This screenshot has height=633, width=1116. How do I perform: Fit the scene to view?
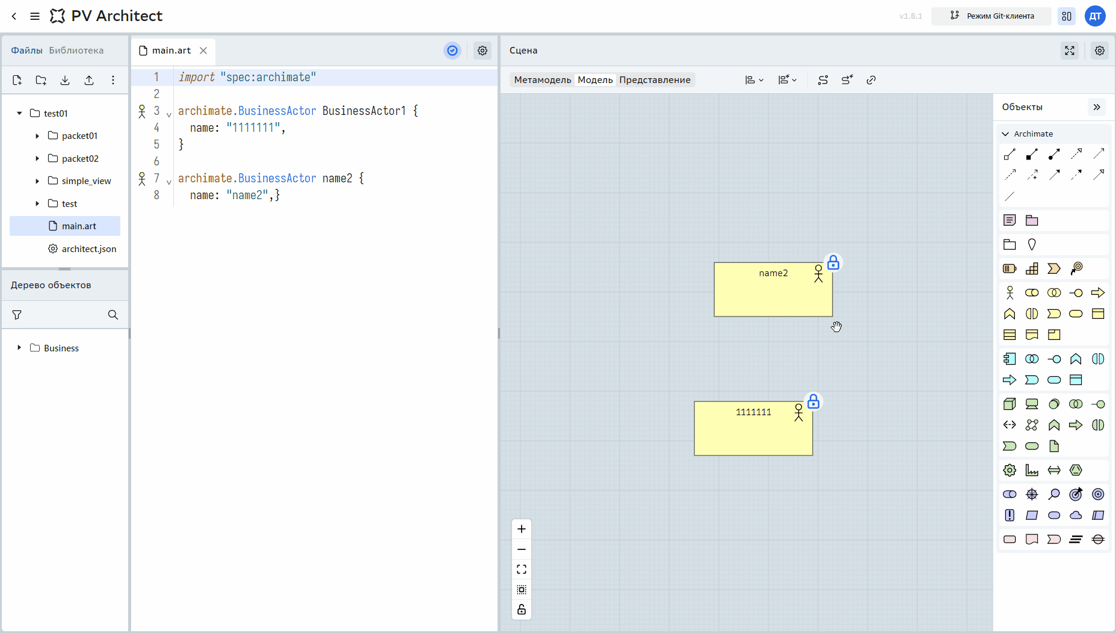click(522, 569)
